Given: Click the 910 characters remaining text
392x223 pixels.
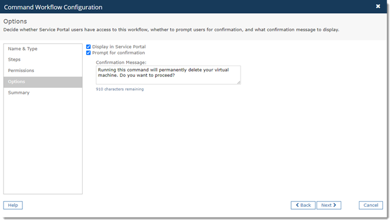Looking at the screenshot, I should (x=120, y=89).
